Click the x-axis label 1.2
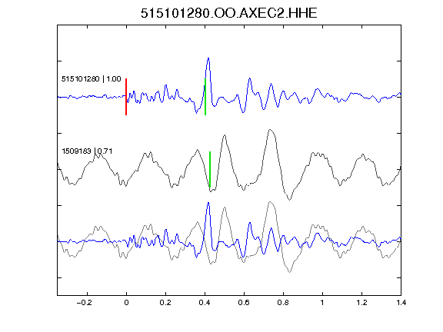 [x=361, y=303]
